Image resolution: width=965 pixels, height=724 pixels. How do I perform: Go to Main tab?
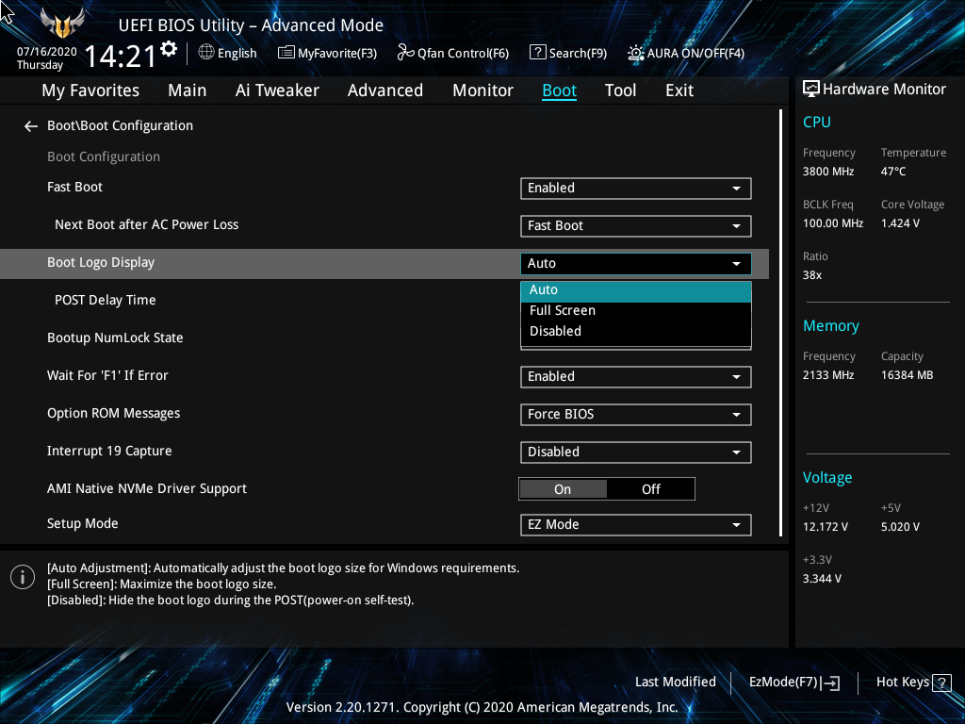pos(188,90)
